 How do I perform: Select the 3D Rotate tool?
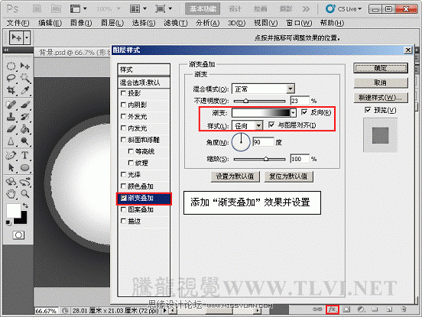[x=11, y=182]
